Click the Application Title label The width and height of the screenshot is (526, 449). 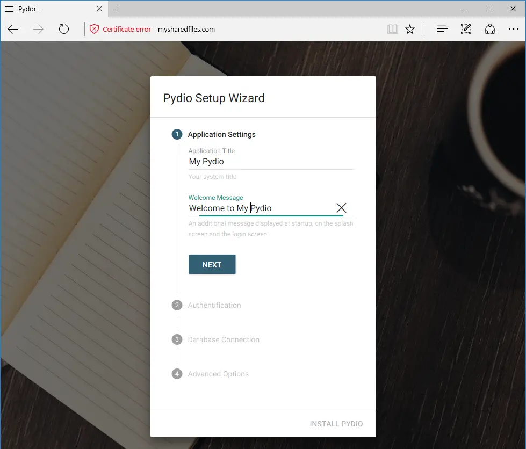coord(211,151)
